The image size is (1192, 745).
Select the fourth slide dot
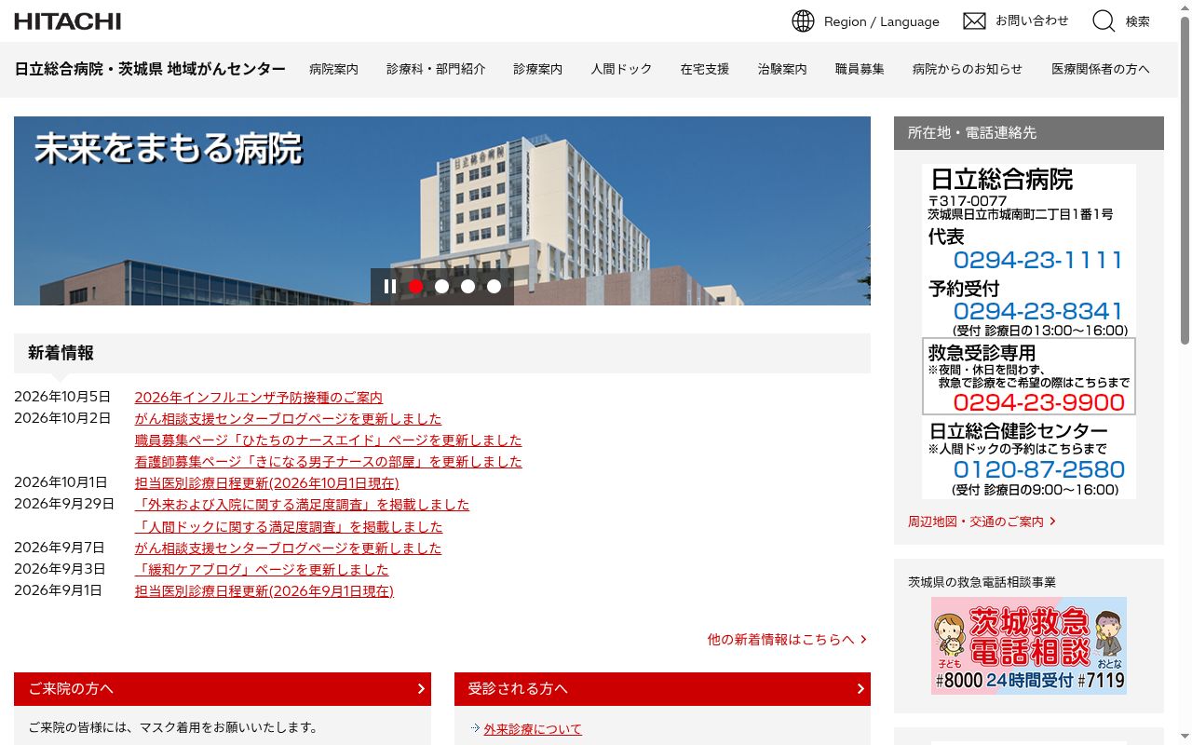[494, 287]
